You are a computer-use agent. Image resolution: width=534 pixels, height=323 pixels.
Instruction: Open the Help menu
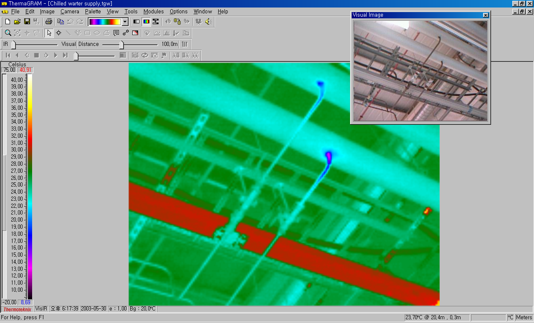coord(223,11)
